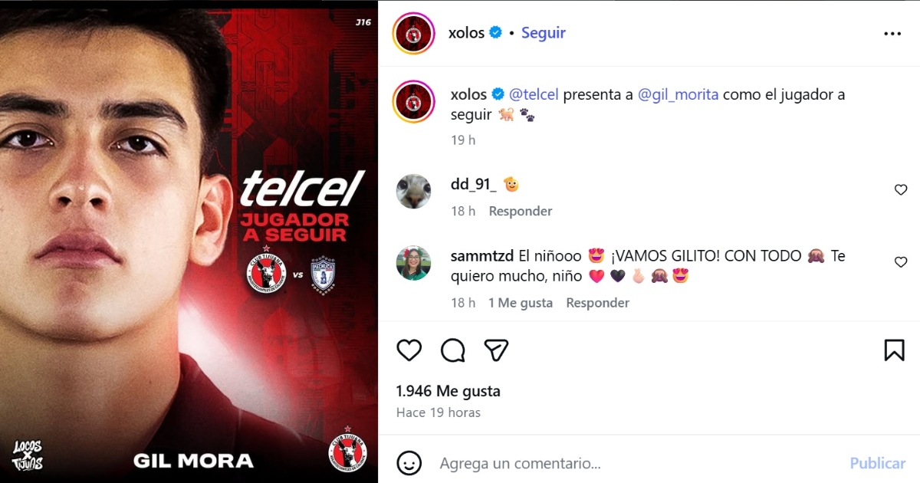The image size is (920, 483).
Task: Reply to sammtzd comment via Responder
Action: click(x=598, y=303)
